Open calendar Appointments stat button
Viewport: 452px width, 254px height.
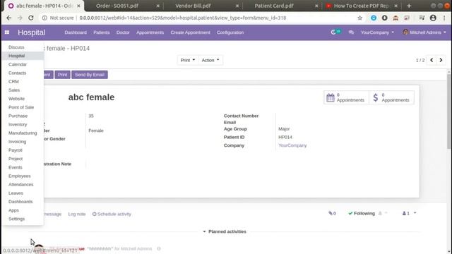(346, 97)
